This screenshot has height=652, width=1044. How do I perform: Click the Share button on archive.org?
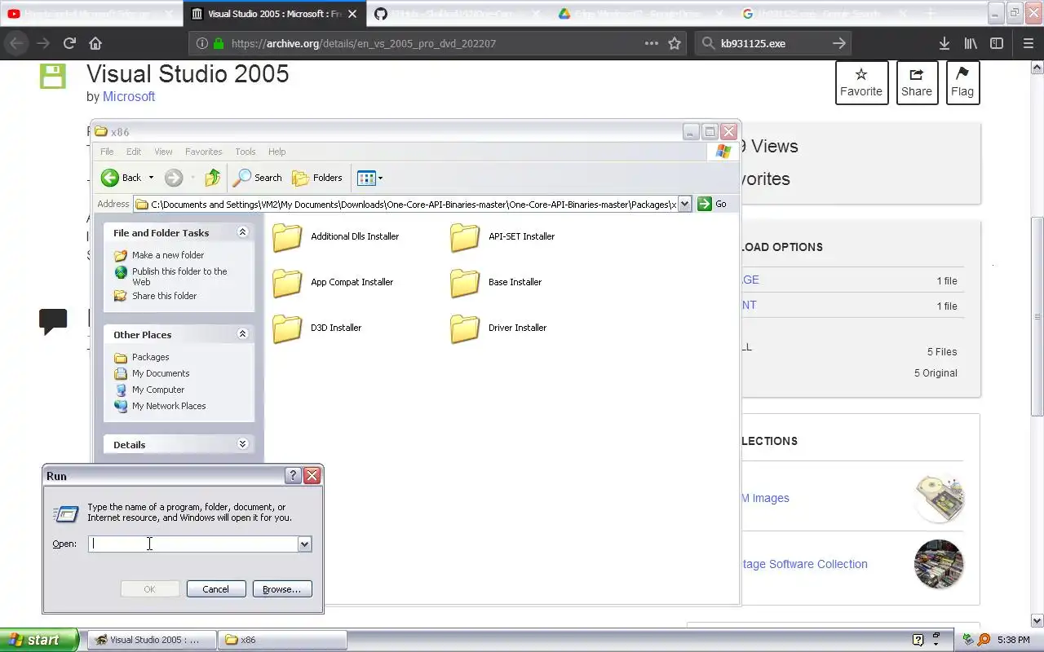pos(916,82)
